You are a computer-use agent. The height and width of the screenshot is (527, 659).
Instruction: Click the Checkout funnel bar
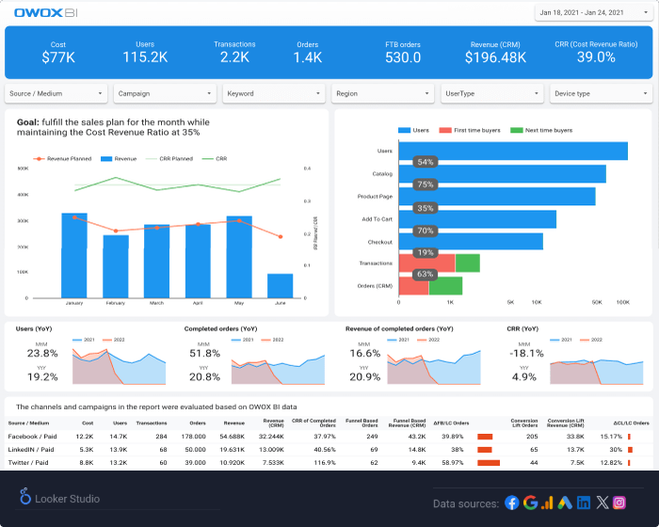(x=471, y=241)
